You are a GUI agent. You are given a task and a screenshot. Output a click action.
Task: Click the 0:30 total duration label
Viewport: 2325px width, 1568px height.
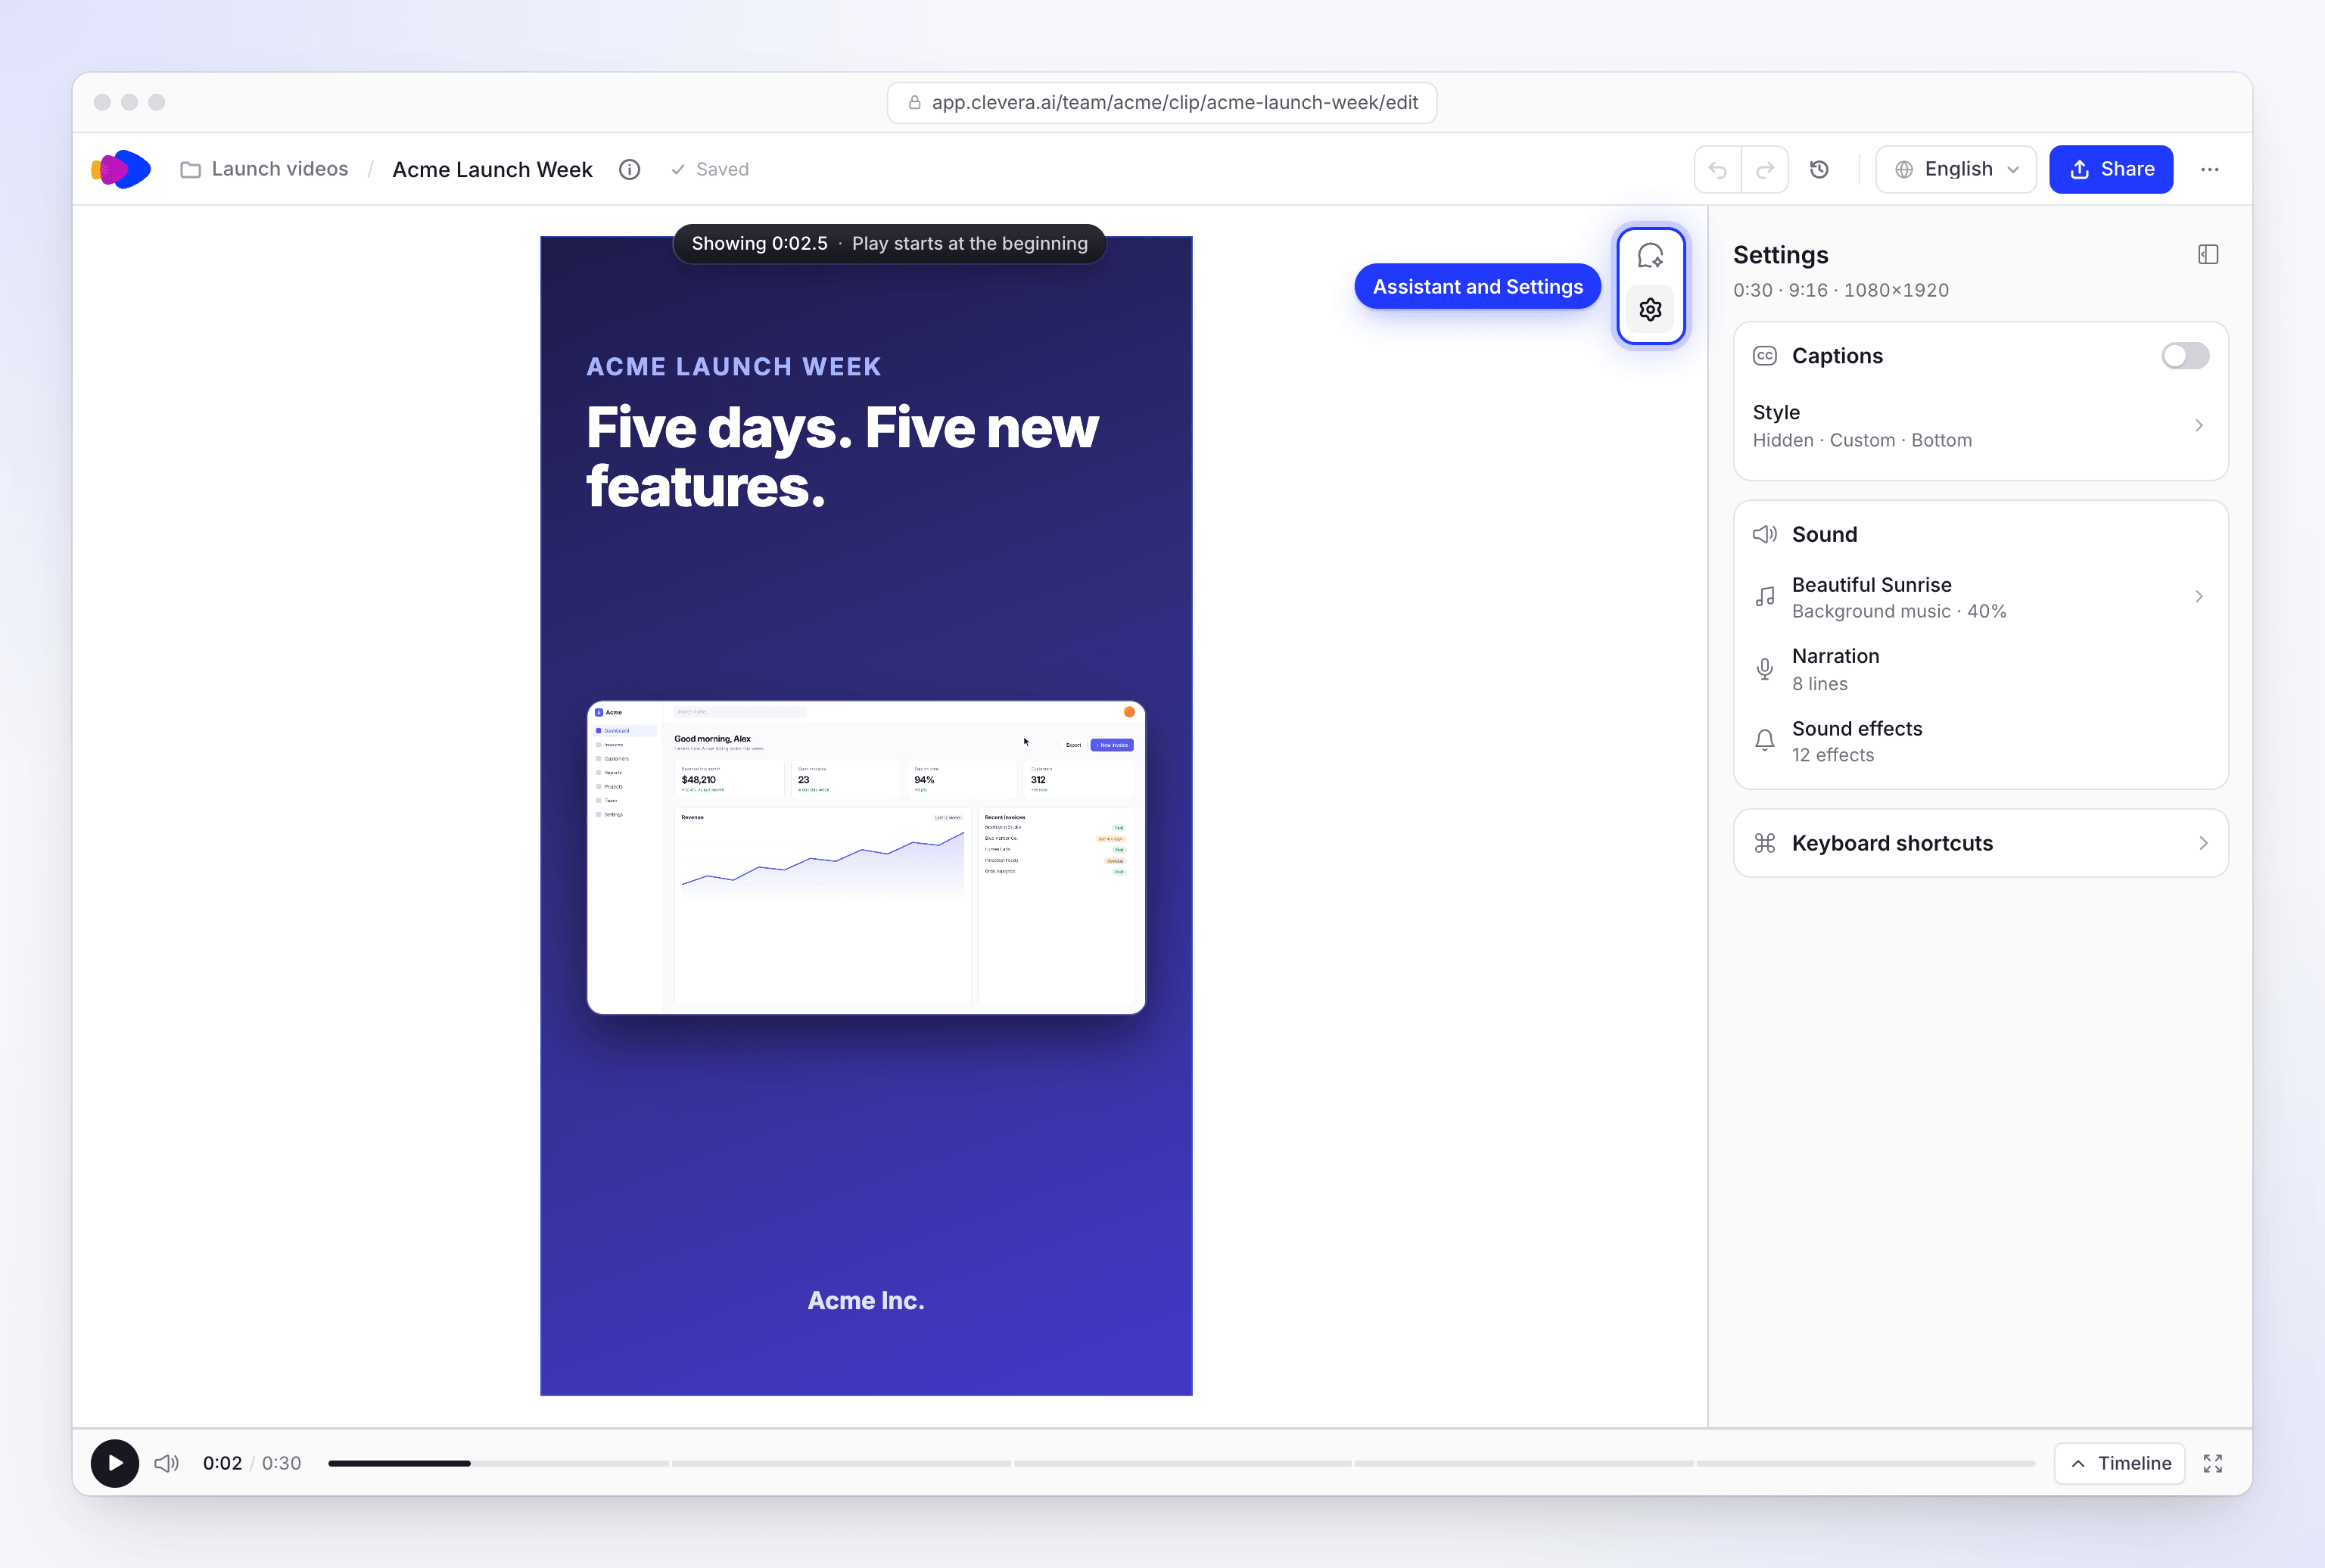click(281, 1463)
